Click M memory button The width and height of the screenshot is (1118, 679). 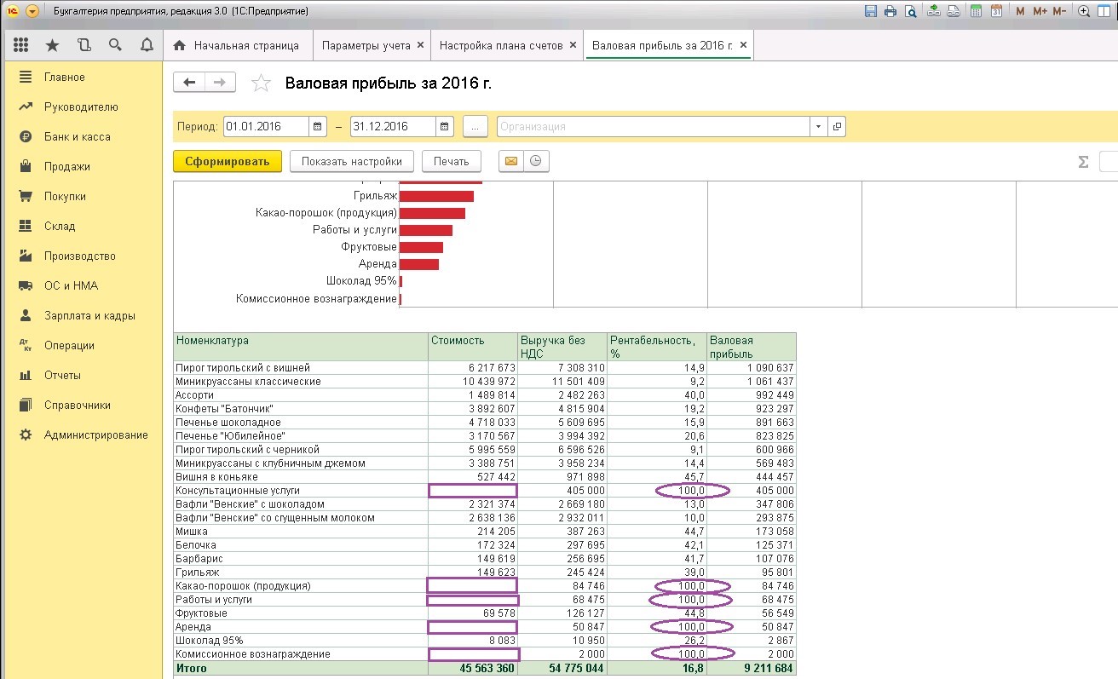[1020, 11]
